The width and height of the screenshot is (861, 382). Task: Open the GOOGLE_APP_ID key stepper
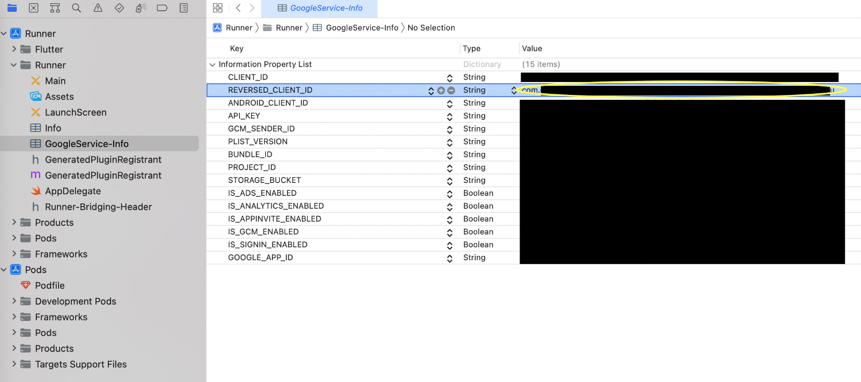coord(450,258)
